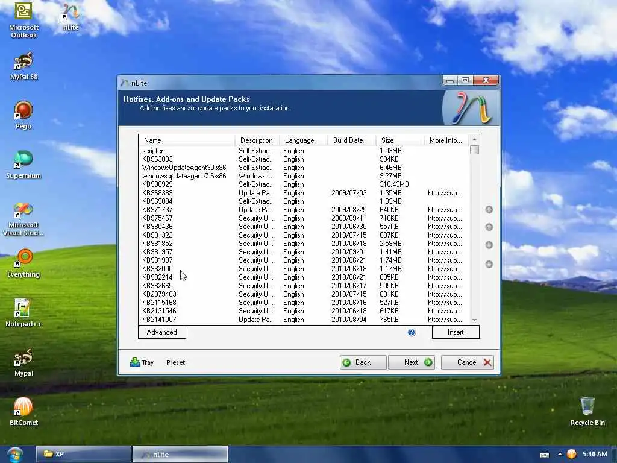Cancel the nLite wizard

(468, 362)
